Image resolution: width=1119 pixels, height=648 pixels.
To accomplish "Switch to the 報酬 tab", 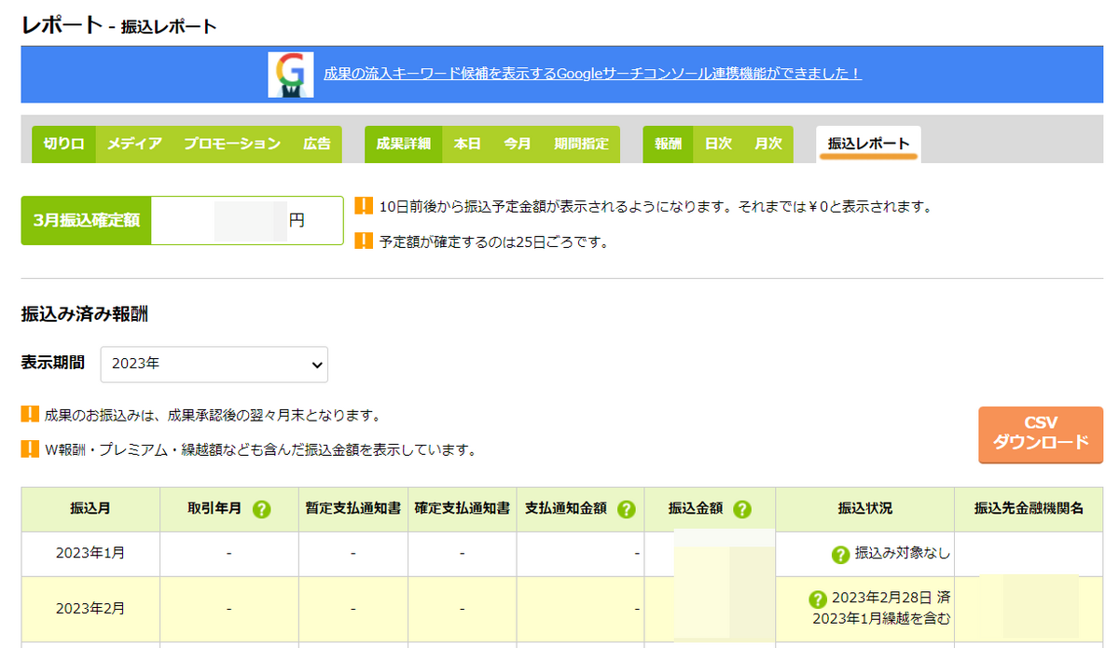I will click(x=667, y=145).
